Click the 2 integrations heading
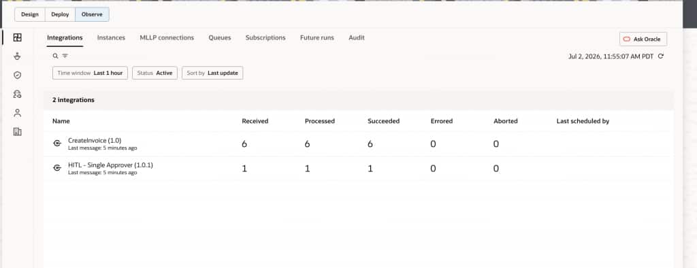This screenshot has height=268, width=697. (74, 100)
